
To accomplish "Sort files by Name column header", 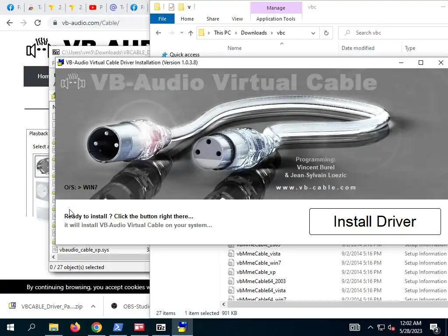I will [234, 48].
